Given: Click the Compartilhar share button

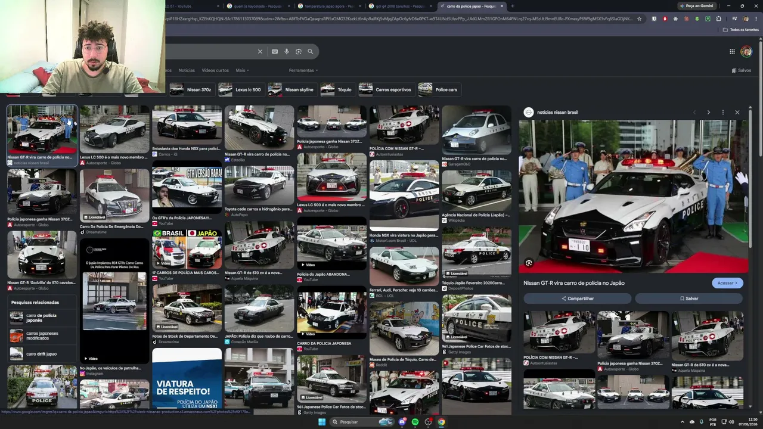Looking at the screenshot, I should click(x=577, y=299).
